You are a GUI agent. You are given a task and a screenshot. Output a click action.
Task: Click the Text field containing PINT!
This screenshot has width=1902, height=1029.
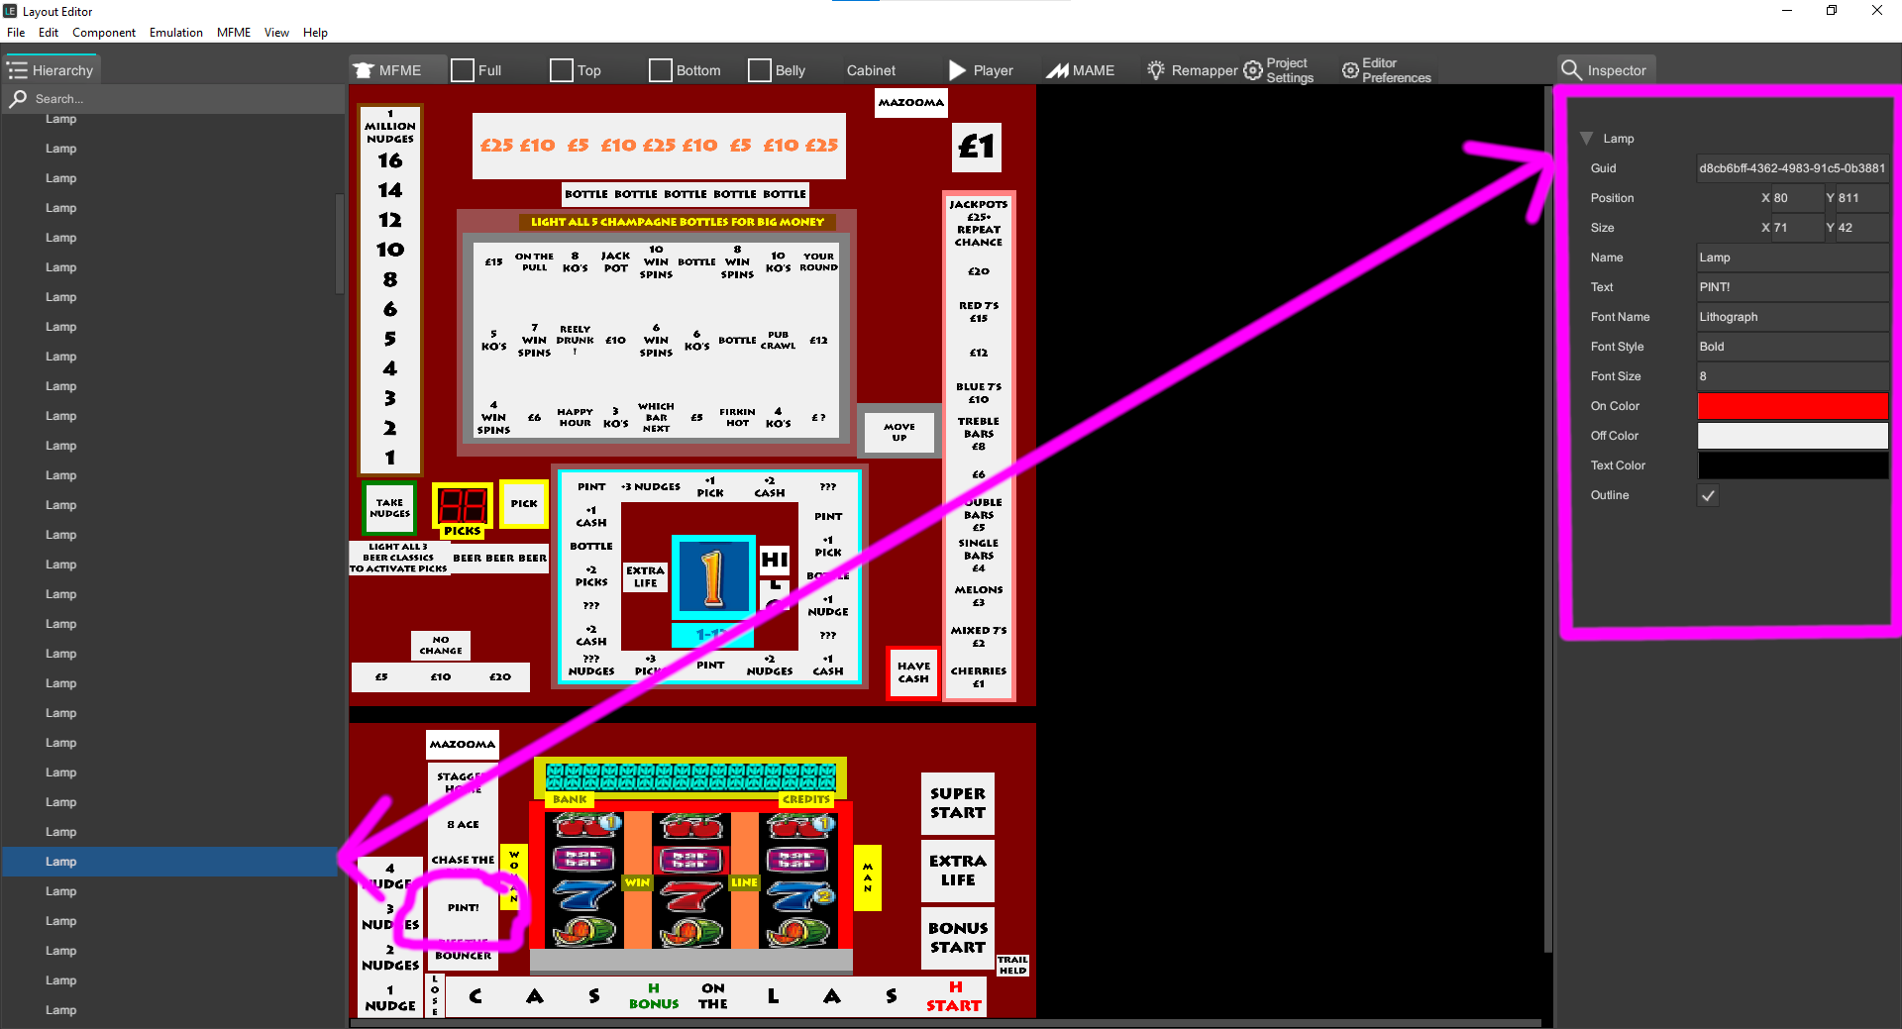pos(1793,287)
